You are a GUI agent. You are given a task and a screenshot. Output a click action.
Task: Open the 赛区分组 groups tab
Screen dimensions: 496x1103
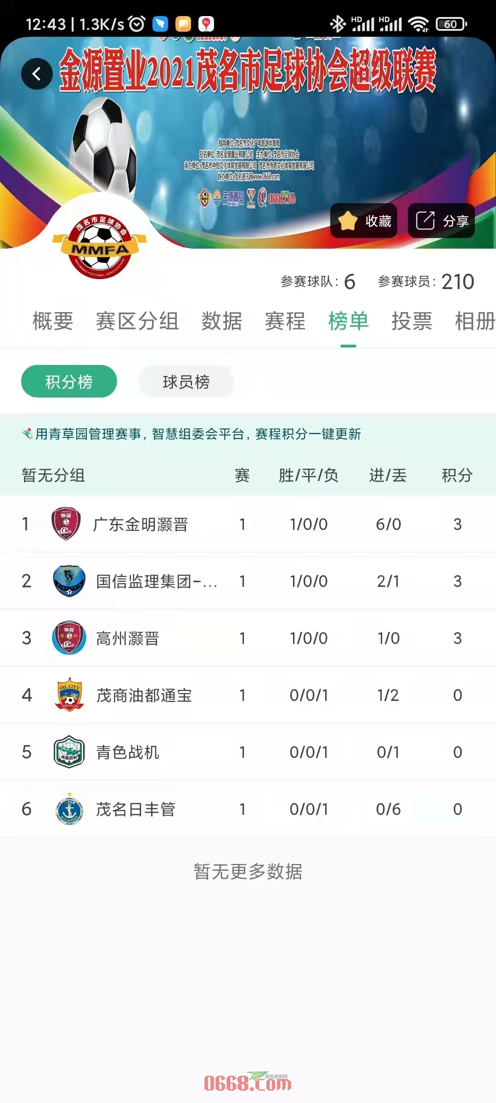[x=137, y=321]
